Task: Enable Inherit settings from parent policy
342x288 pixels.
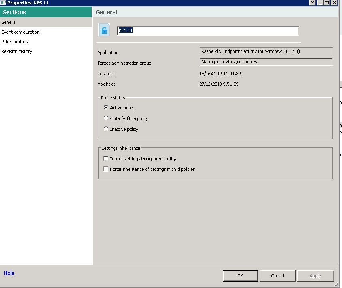Action: 106,158
